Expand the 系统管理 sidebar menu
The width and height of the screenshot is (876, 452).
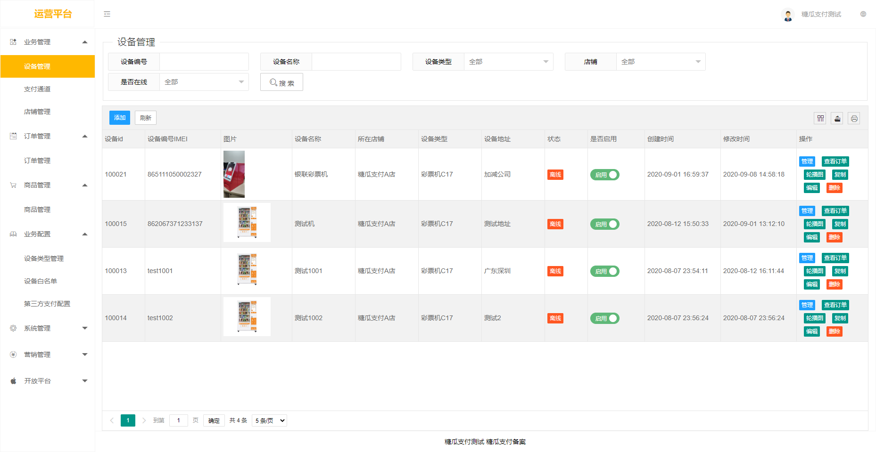[47, 328]
